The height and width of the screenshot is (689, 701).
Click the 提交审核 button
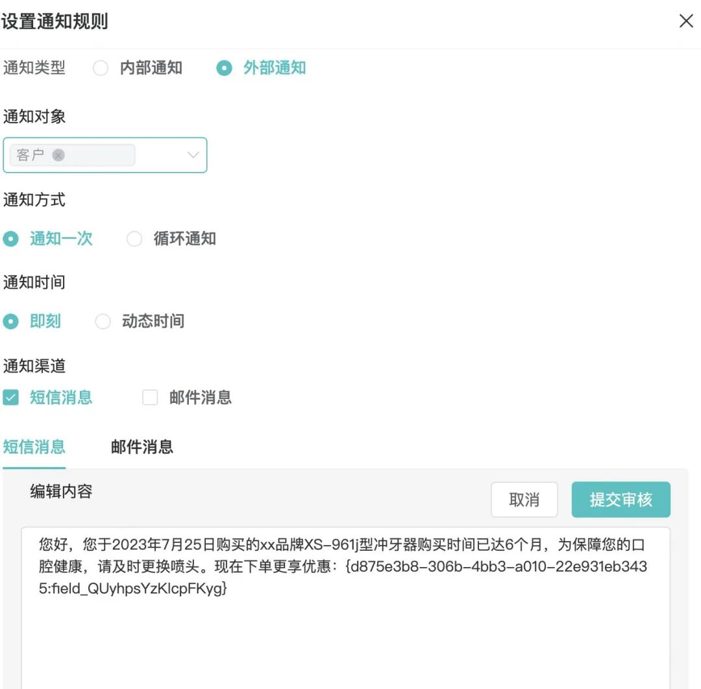click(621, 499)
